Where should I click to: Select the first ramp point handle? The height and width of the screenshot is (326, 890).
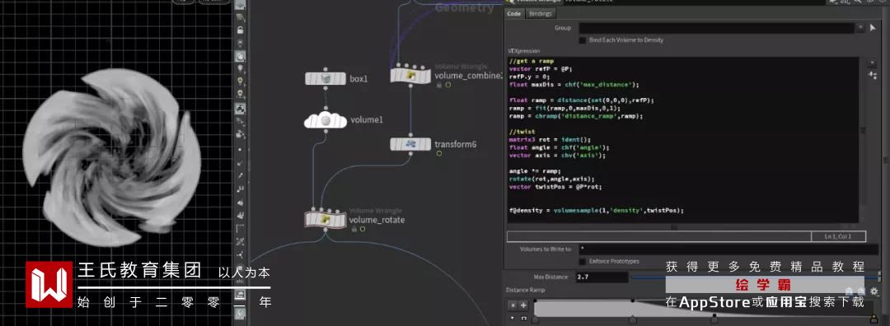(x=536, y=319)
